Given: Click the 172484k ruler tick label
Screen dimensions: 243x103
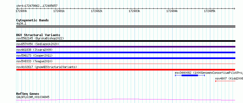Looking at the screenshot, I should (x=172, y=11).
